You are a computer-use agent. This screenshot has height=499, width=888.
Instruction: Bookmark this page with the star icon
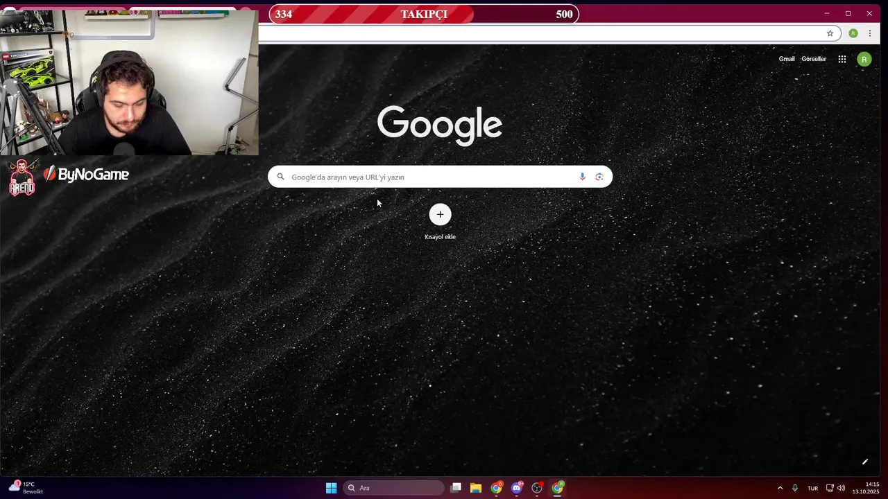(x=830, y=33)
